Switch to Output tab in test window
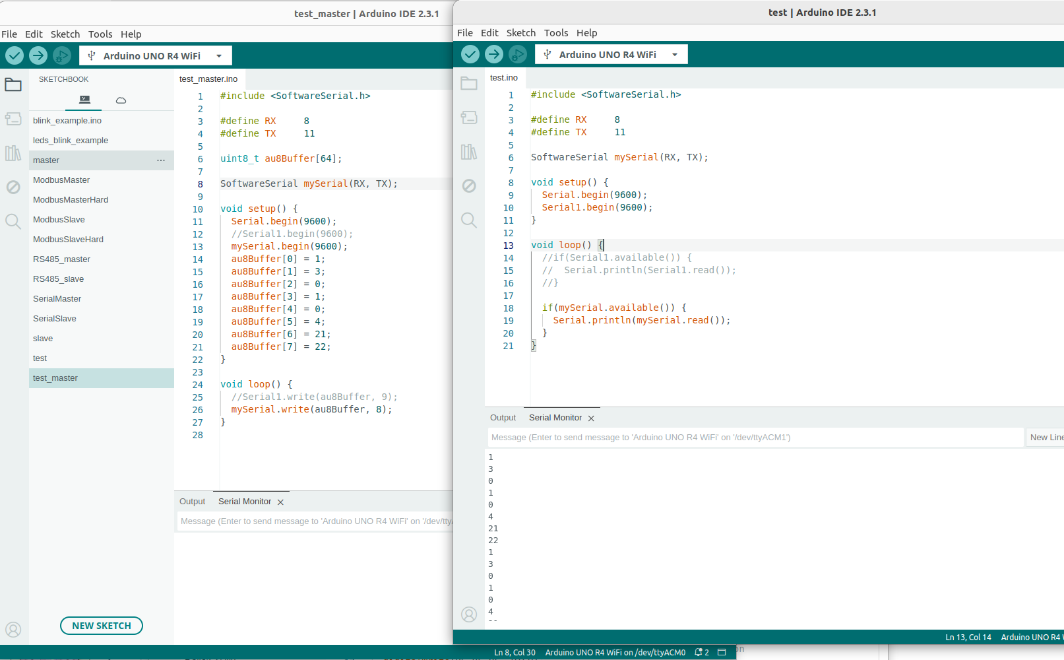The height and width of the screenshot is (660, 1064). tap(503, 418)
